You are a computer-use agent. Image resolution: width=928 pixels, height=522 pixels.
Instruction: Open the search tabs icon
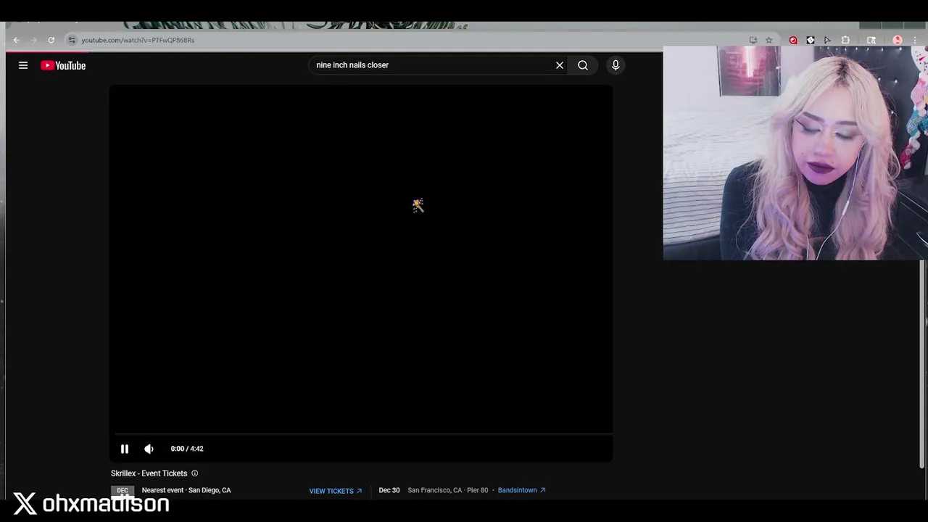pyautogui.click(x=871, y=40)
